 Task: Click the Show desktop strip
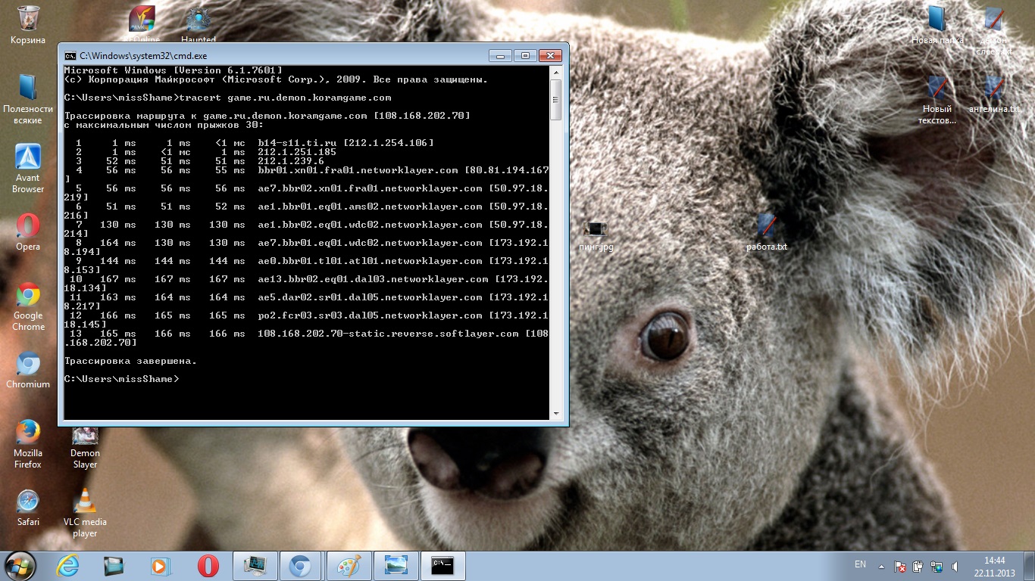point(1030,566)
